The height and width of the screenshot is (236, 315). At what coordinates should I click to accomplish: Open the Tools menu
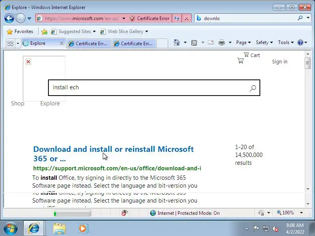(286, 42)
